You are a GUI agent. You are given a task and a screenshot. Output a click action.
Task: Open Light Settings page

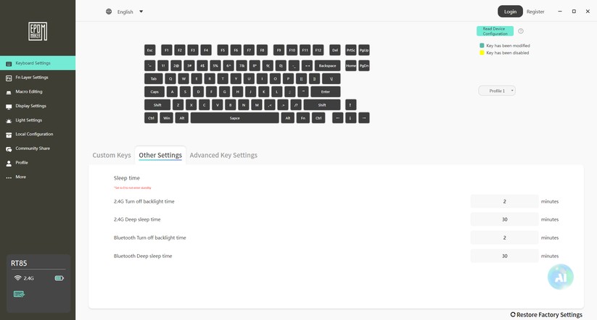click(29, 120)
